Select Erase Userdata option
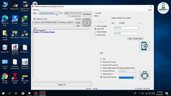Image resolution: width=171 pixels, height=96 pixels. [x=95, y=26]
